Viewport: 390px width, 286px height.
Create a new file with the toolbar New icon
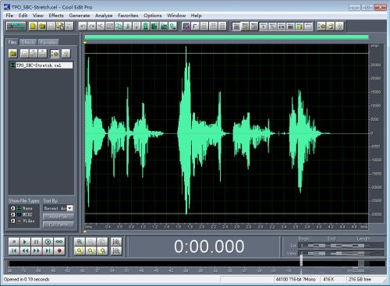tap(33, 26)
